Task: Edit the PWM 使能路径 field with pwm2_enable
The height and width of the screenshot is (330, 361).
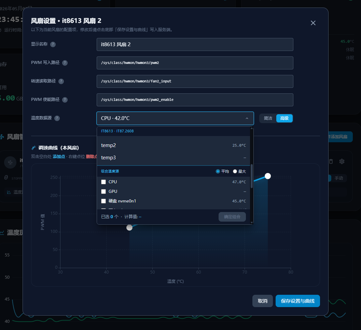Action: pyautogui.click(x=195, y=100)
